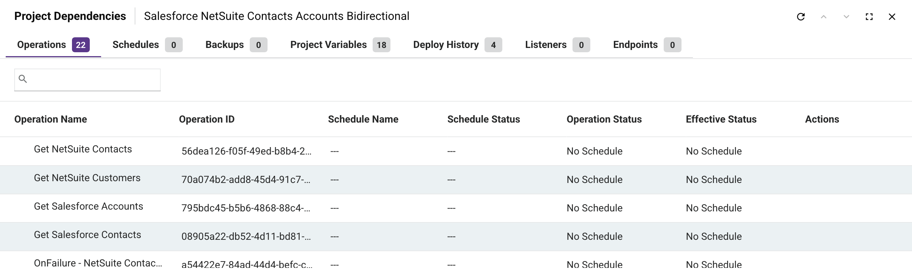Viewport: 912px width, 270px height.
Task: Select the OnFailure - NetSuite Contac... operation
Action: (x=98, y=263)
